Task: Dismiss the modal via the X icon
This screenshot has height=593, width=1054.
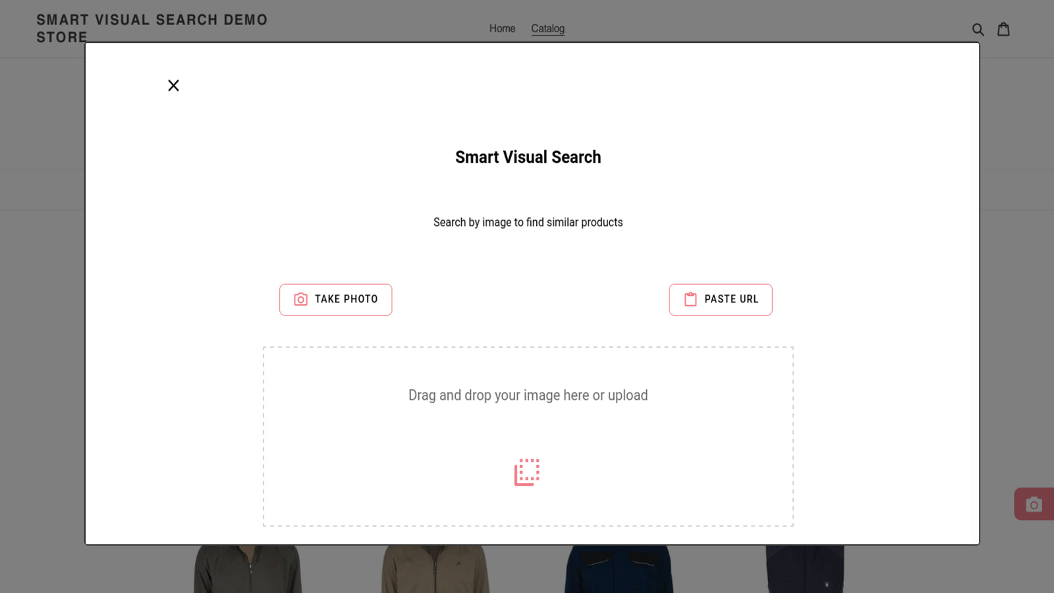Action: [173, 85]
